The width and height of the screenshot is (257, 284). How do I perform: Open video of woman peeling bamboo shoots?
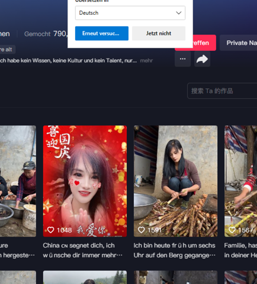175,181
